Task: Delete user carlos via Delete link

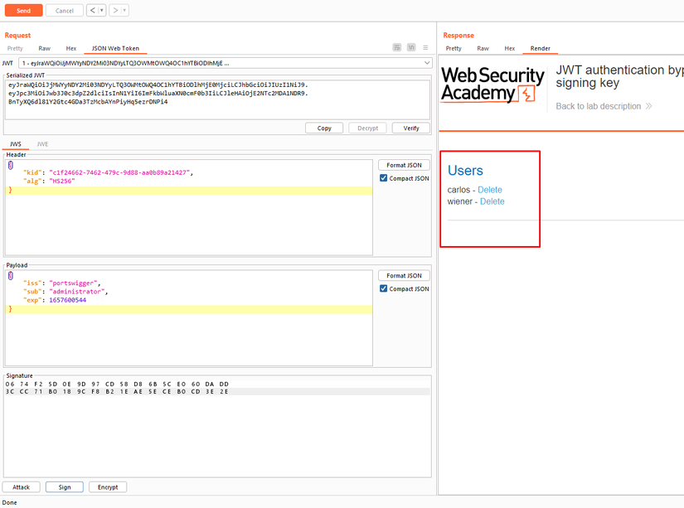Action: tap(490, 190)
